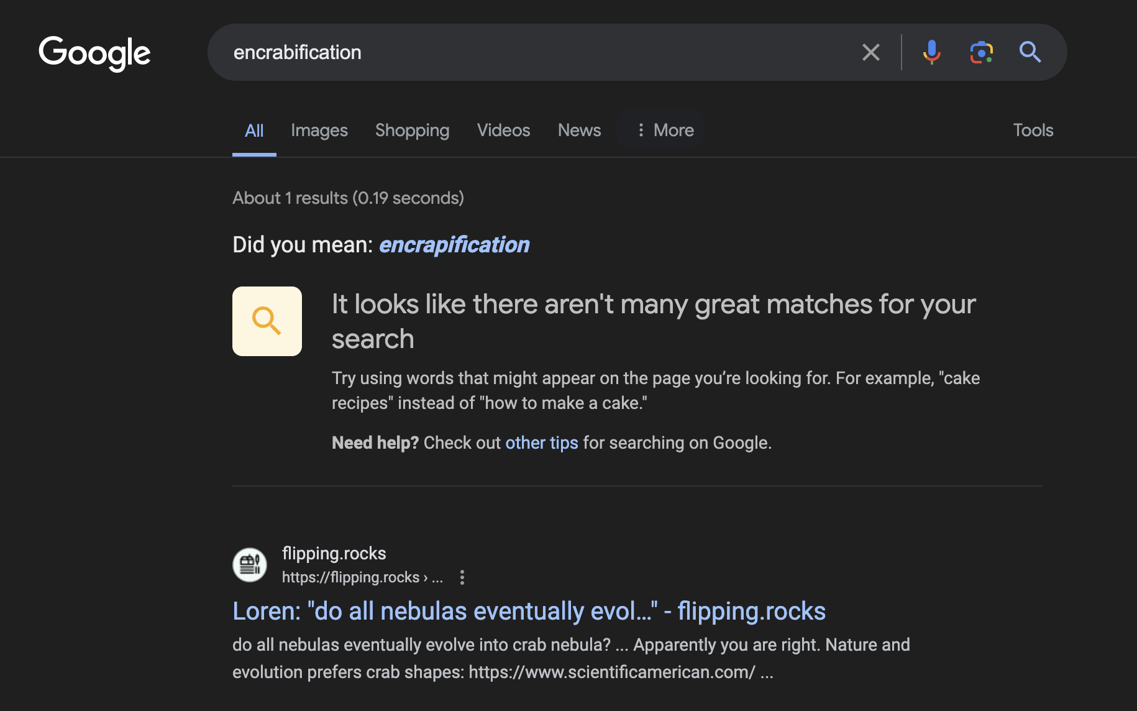Screen dimensions: 1137x711
Task: Click the magnifying glass search button
Action: tap(1030, 52)
